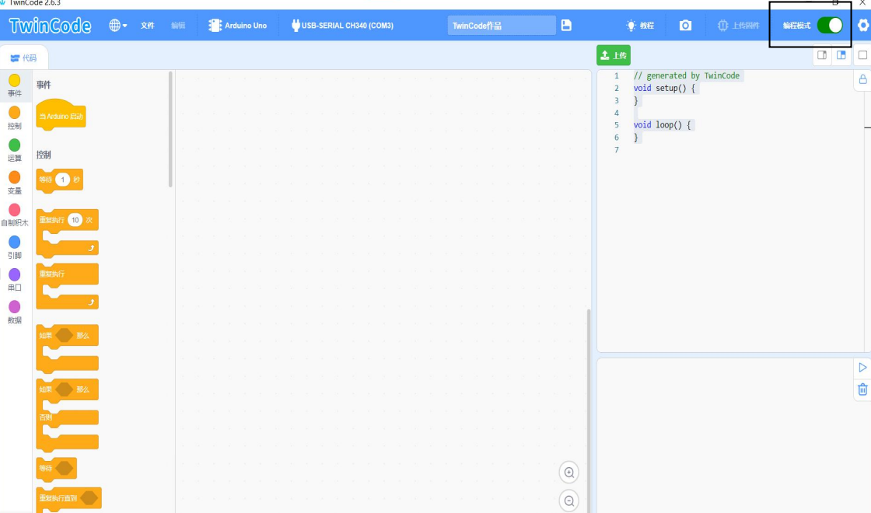Click the trash icon to clear console output
The width and height of the screenshot is (871, 513).
(x=862, y=389)
